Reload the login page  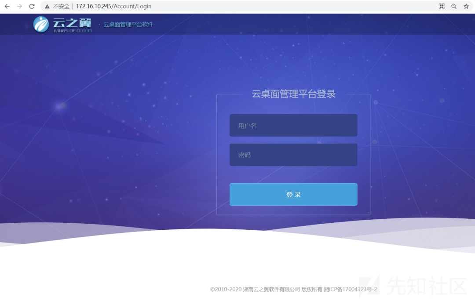(32, 6)
